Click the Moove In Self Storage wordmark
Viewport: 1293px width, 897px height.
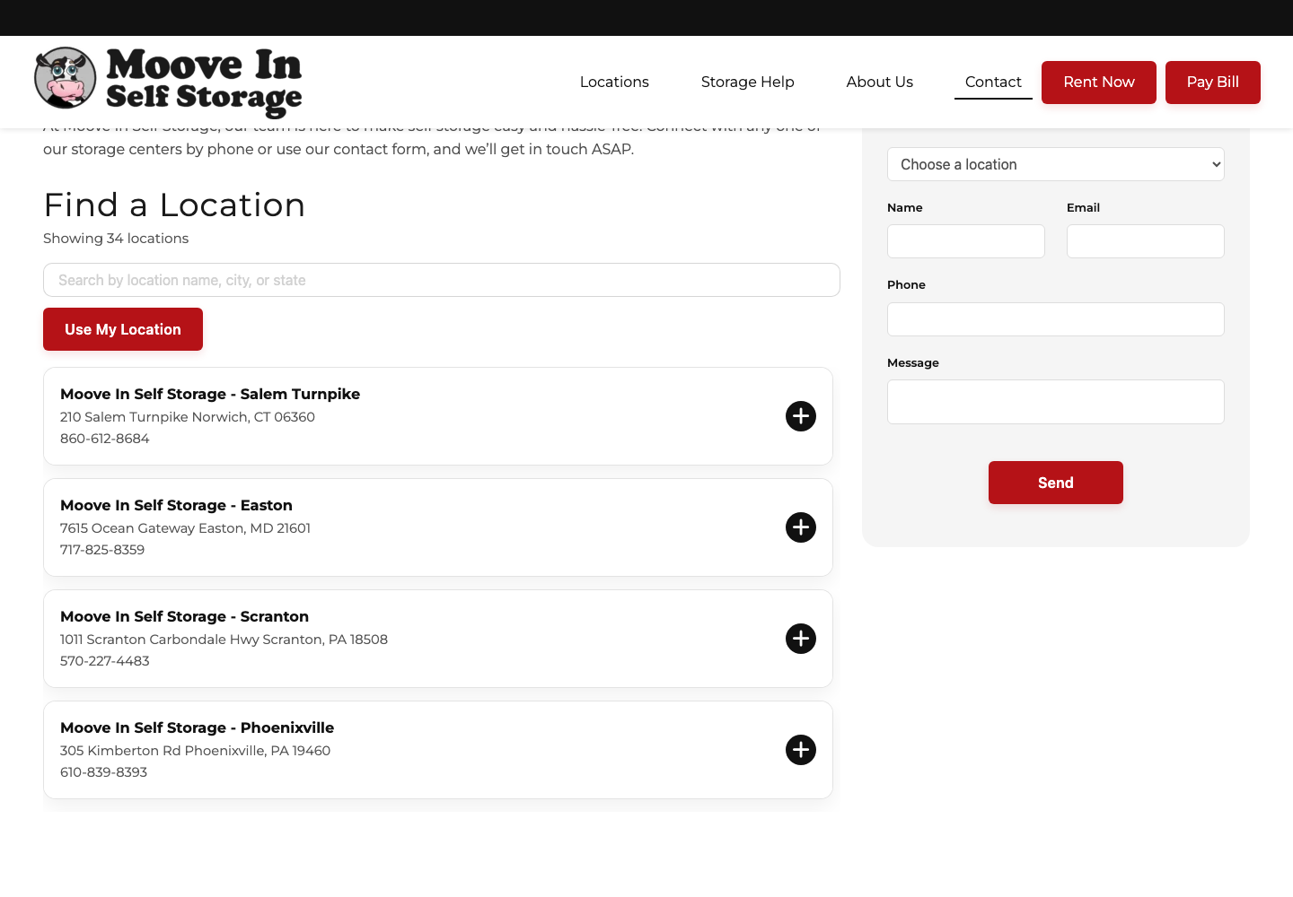coord(204,82)
